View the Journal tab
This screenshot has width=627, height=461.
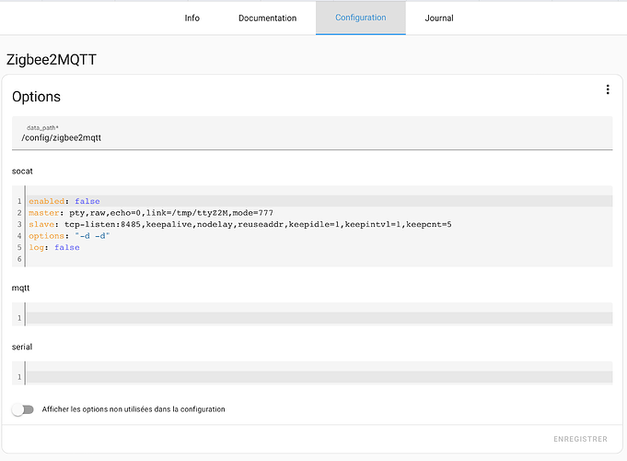click(x=438, y=18)
